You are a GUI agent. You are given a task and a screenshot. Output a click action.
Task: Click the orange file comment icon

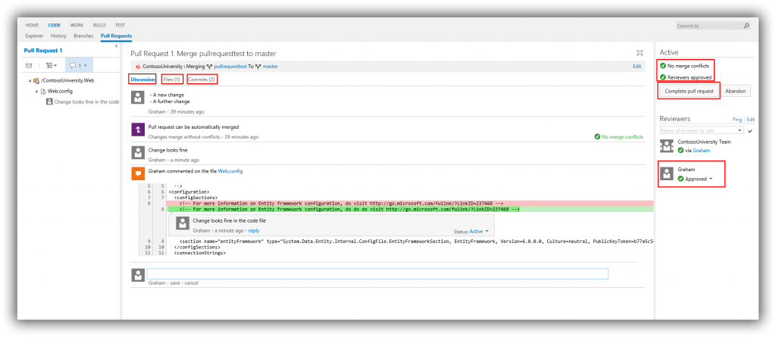[137, 173]
